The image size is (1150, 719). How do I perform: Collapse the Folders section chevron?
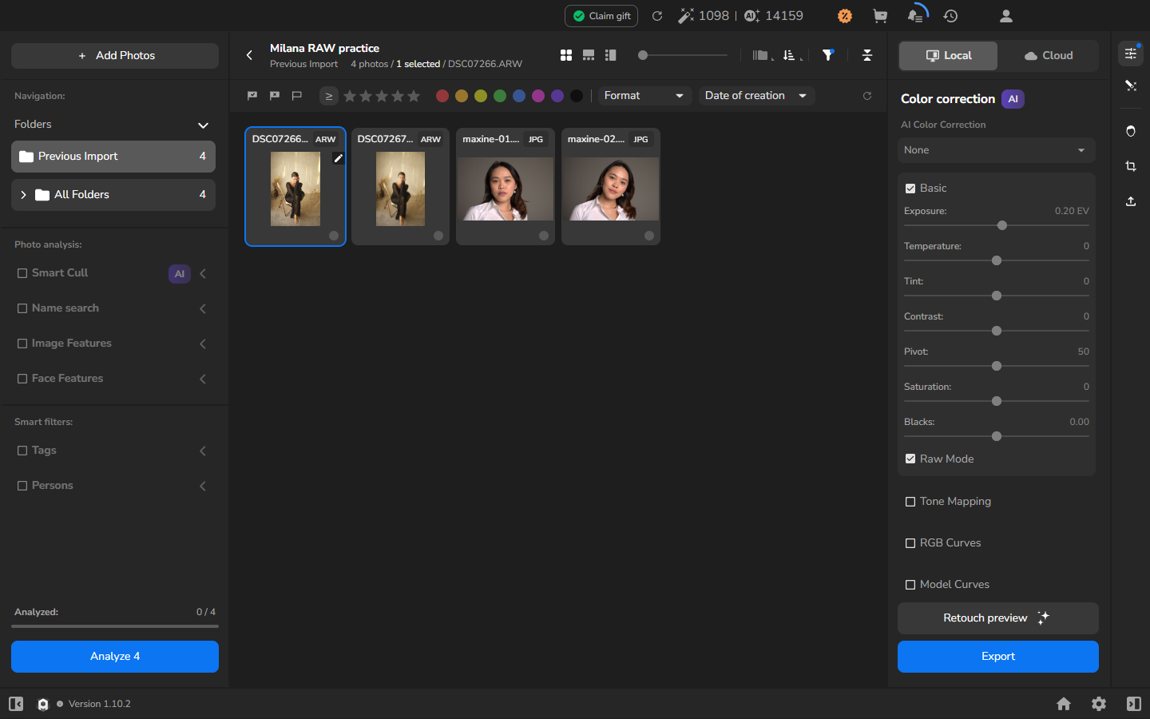(x=203, y=125)
